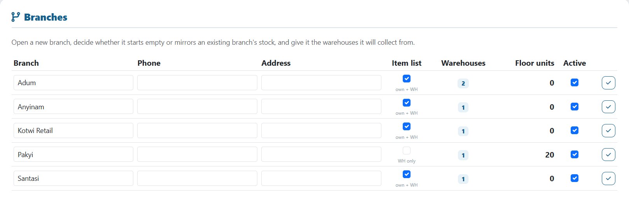The height and width of the screenshot is (203, 629).
Task: Focus the Address field for Pakyi
Action: pyautogui.click(x=321, y=154)
